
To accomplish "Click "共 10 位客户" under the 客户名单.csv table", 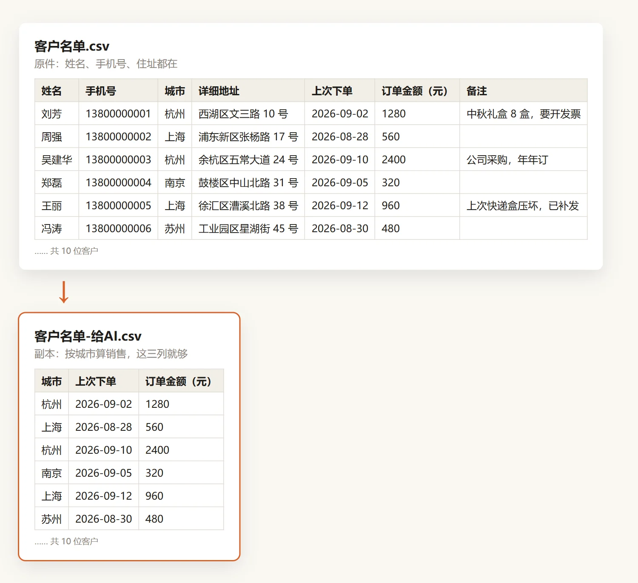I will 74,251.
